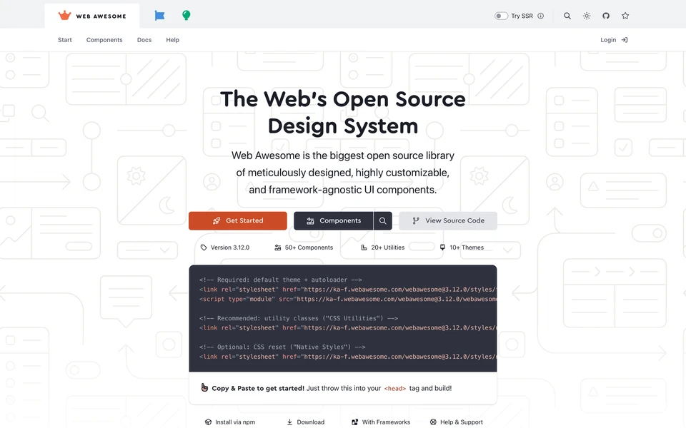The height and width of the screenshot is (428, 686).
Task: Click the 'Copy & Paste to get started!' text
Action: [258, 388]
